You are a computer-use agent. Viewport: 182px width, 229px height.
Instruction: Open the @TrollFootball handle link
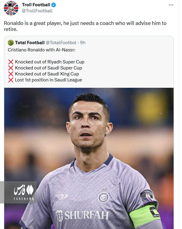click(37, 11)
